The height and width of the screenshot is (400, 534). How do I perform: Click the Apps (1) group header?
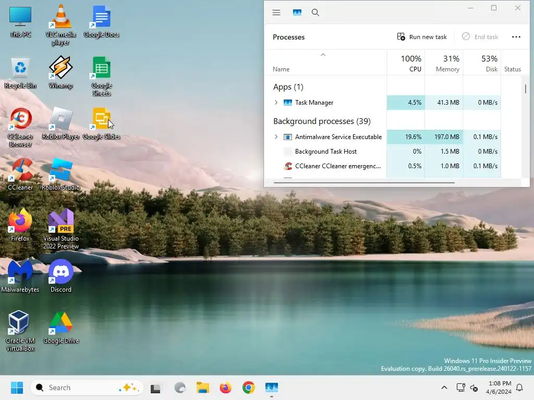point(288,87)
